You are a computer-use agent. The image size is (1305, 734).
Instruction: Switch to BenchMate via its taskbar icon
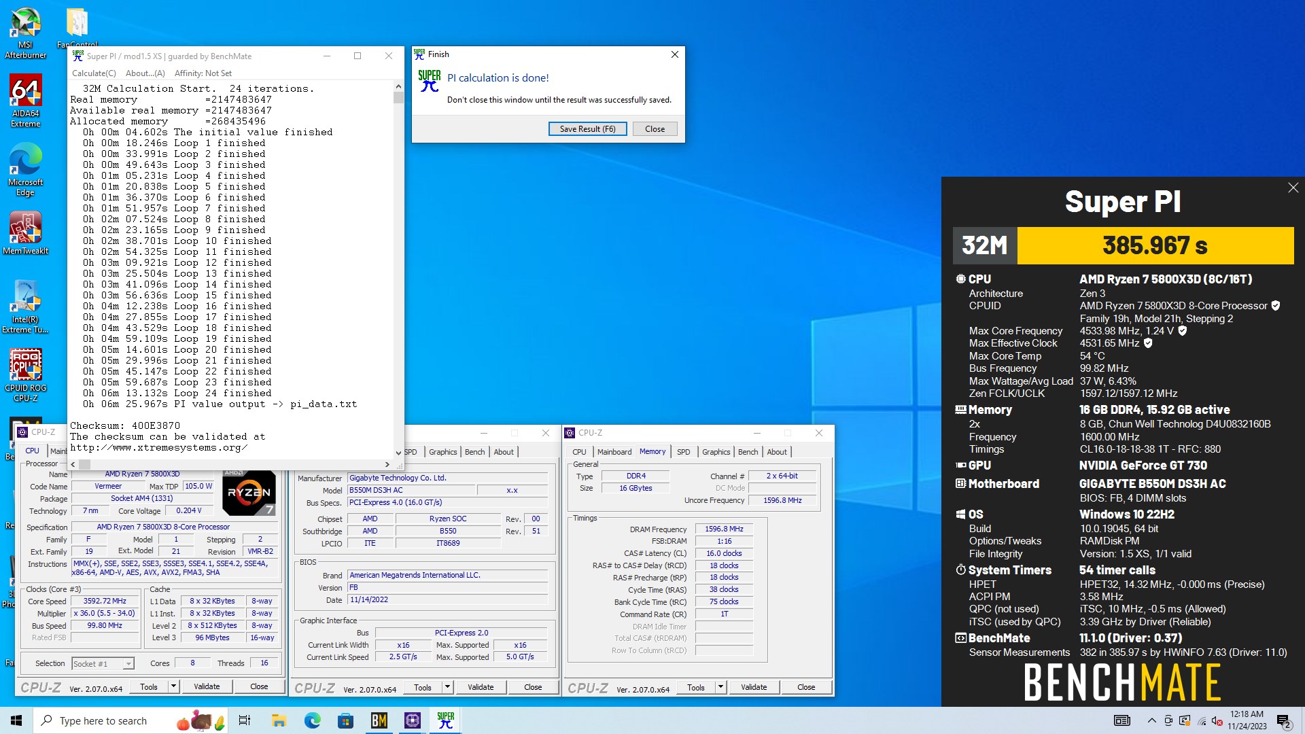click(x=379, y=720)
